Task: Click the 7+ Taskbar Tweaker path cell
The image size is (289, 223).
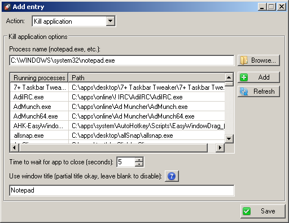Action: pyautogui.click(x=147, y=88)
